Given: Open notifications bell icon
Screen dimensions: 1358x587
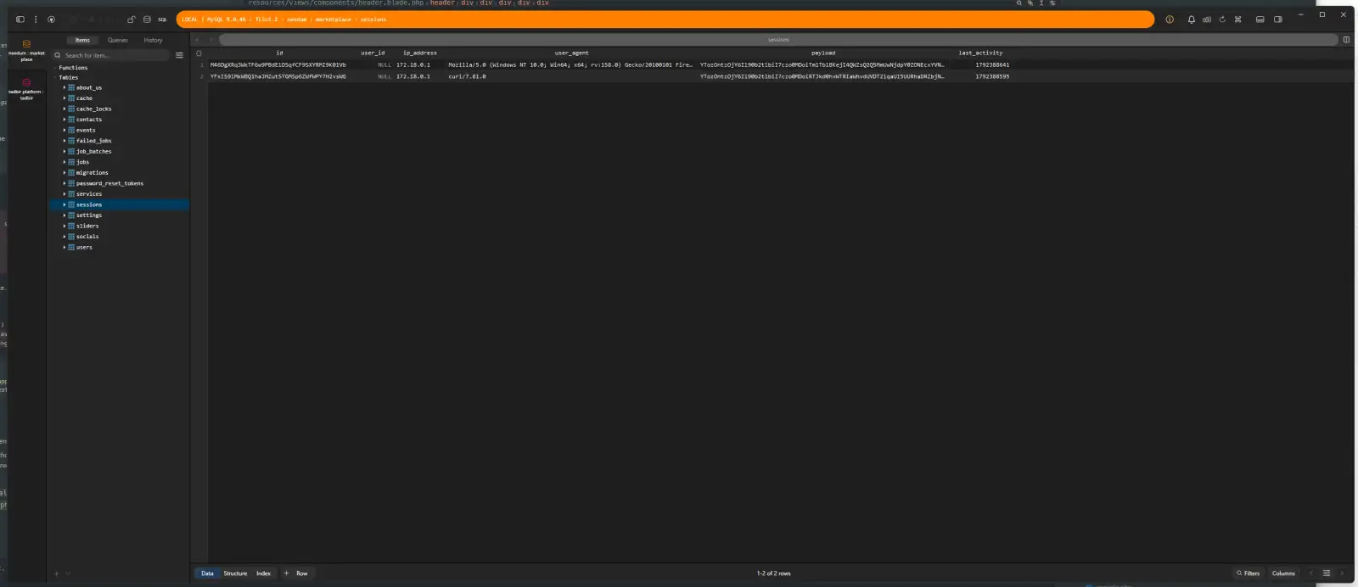Looking at the screenshot, I should (1191, 20).
